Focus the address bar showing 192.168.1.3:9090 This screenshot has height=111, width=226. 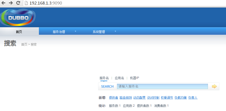coord(125,3)
